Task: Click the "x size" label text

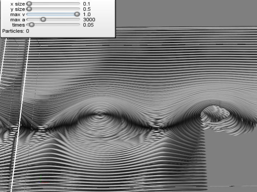Action: [18, 4]
